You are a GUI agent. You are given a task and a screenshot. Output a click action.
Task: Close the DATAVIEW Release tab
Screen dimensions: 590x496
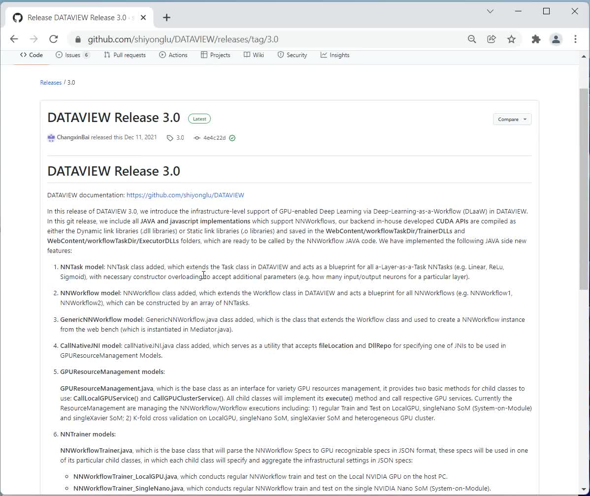point(143,17)
